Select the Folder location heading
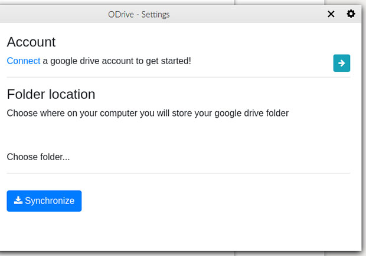 [51, 94]
